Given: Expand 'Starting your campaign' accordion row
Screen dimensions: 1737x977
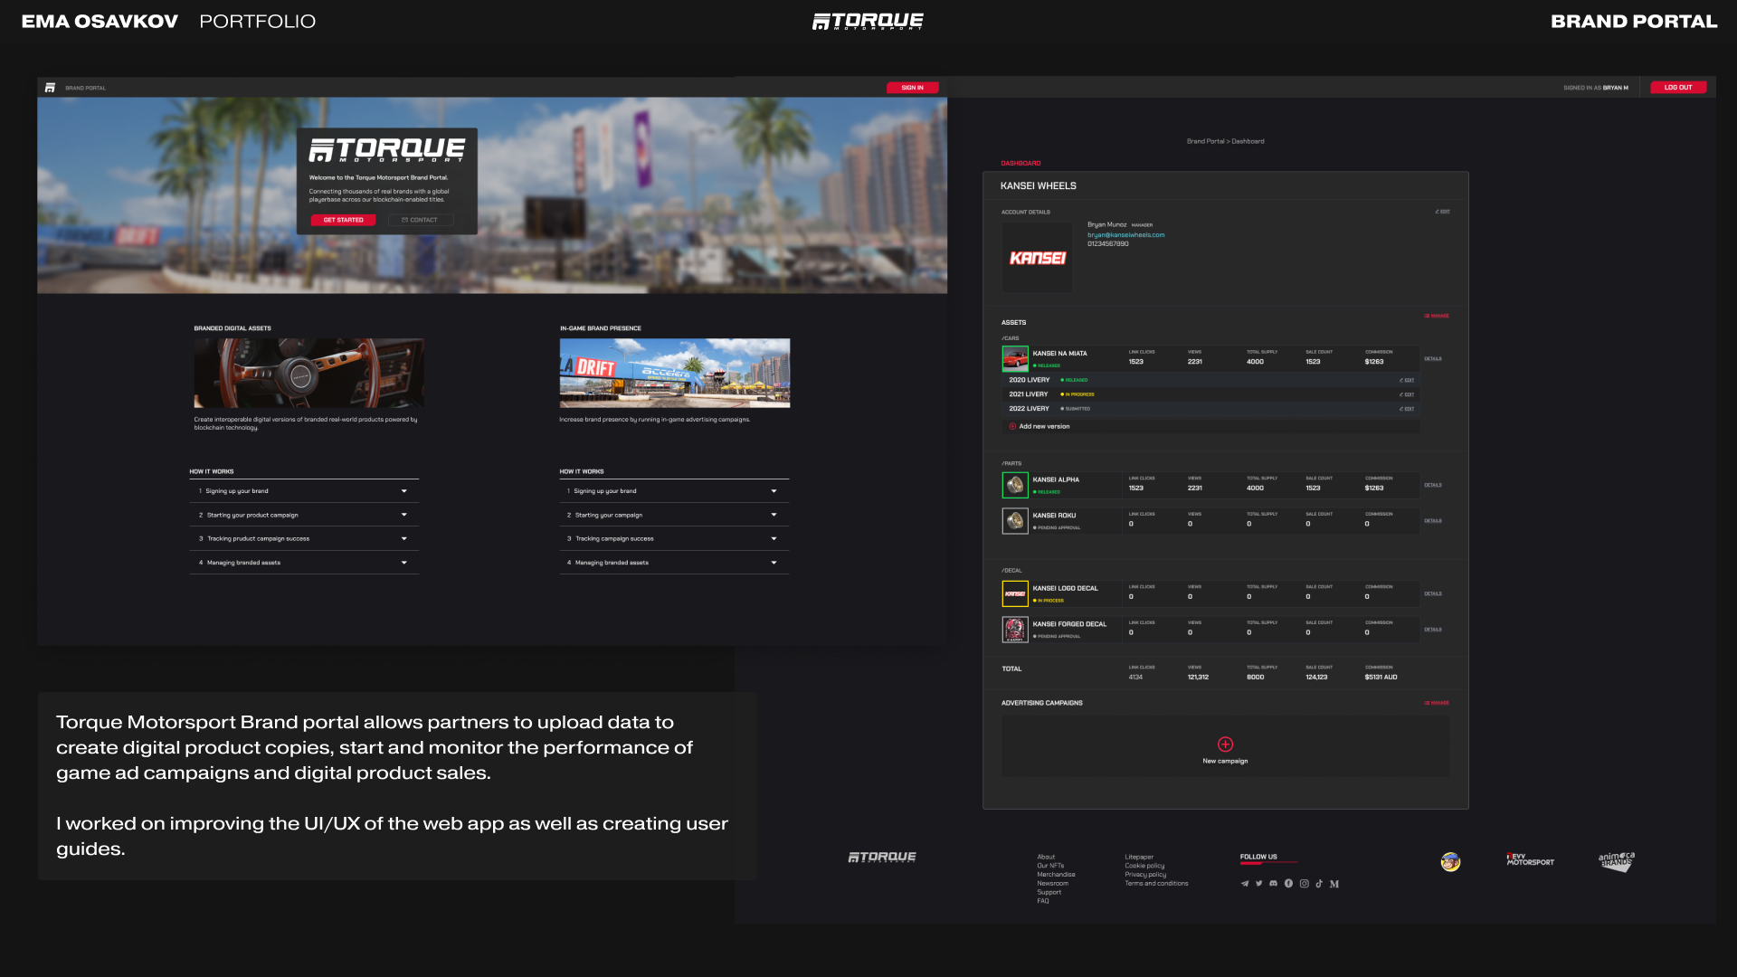Looking at the screenshot, I should point(674,515).
